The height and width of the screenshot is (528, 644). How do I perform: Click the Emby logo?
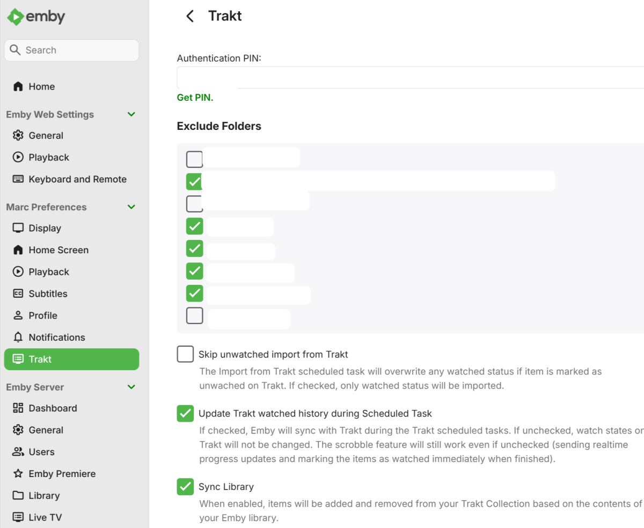36,17
